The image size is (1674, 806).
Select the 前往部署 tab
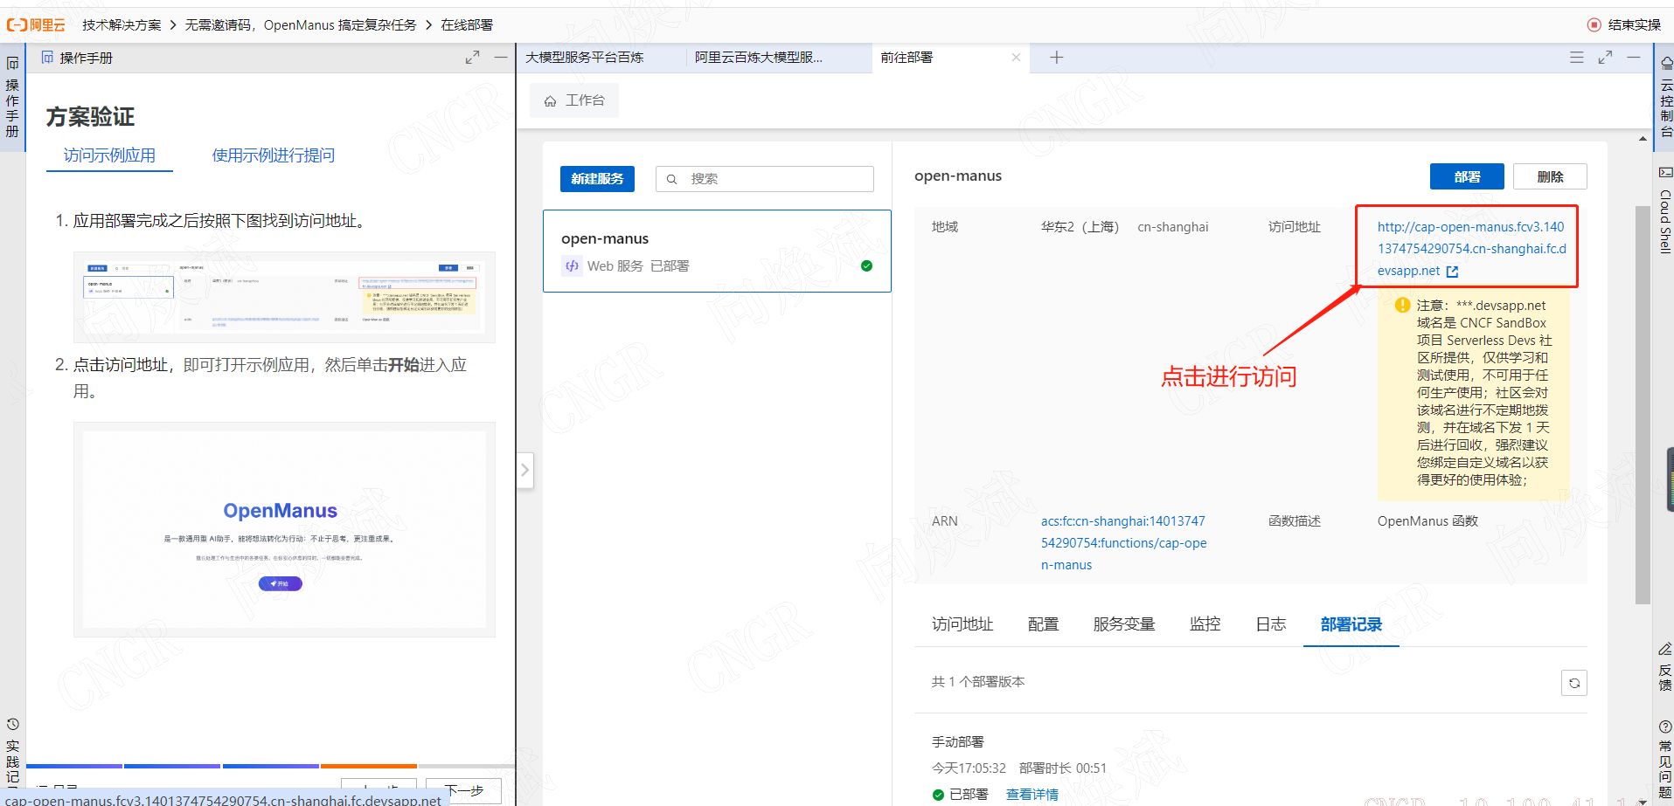click(x=906, y=58)
